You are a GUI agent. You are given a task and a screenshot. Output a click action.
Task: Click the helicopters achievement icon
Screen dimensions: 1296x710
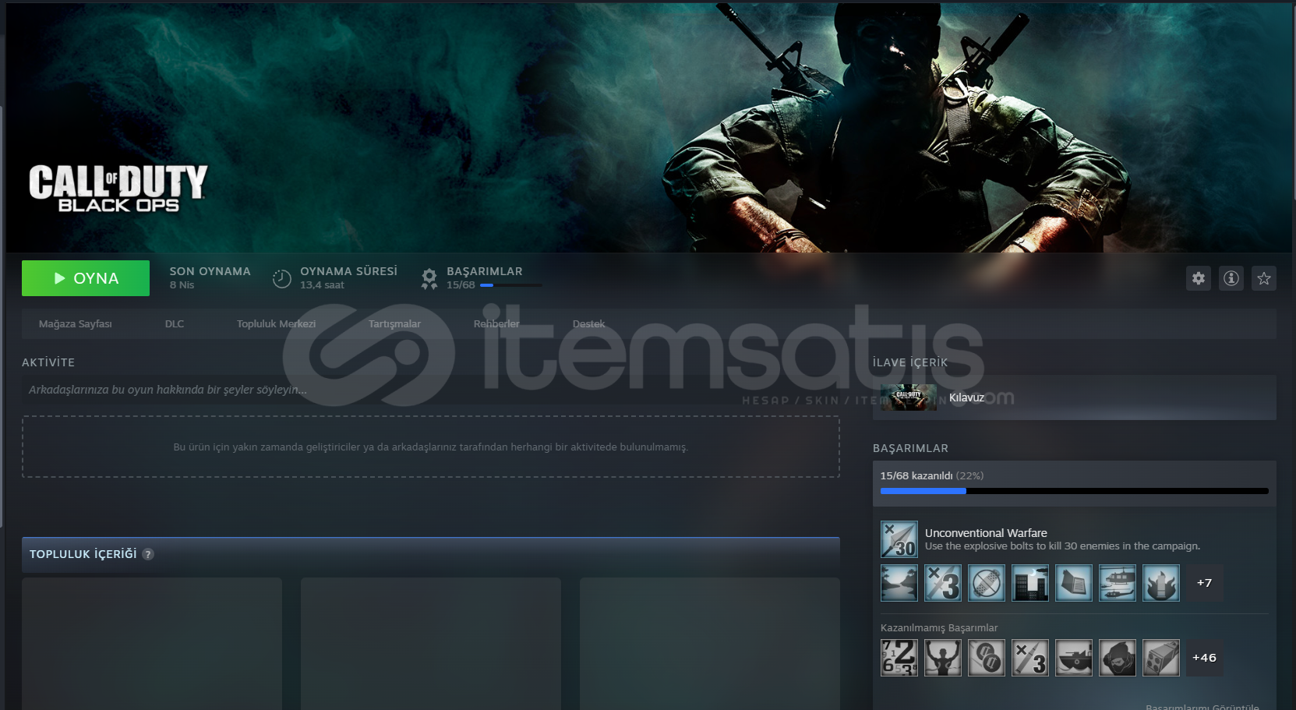pos(1118,583)
